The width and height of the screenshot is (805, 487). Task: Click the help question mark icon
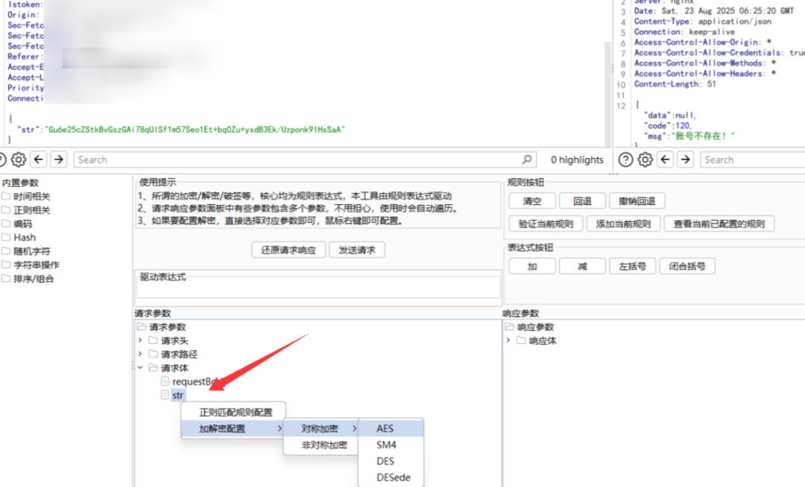(x=625, y=159)
